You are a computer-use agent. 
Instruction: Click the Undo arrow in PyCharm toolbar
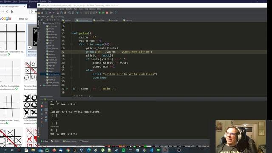coord(50,13)
